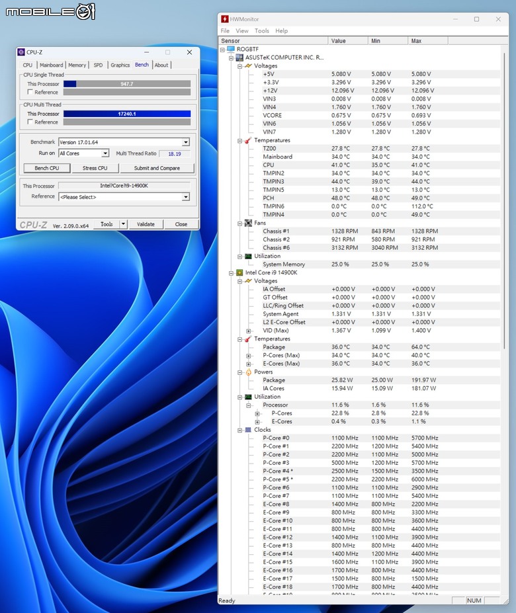The width and height of the screenshot is (516, 613).
Task: Click the Bench CPU button
Action: point(47,168)
